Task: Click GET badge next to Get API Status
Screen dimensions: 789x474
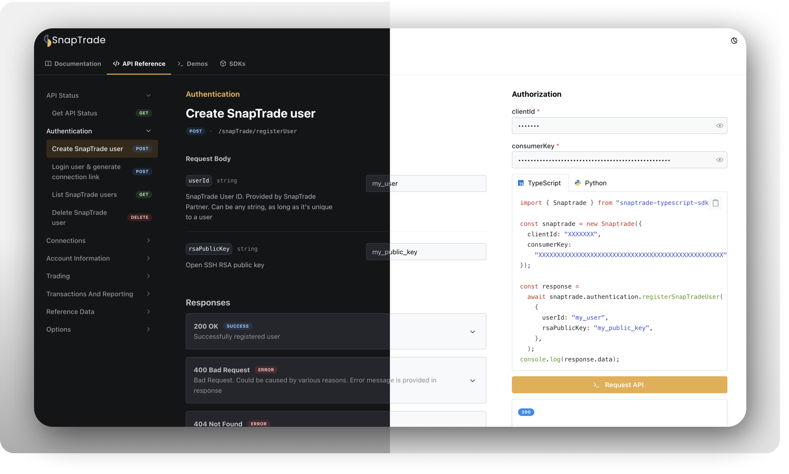Action: (144, 113)
